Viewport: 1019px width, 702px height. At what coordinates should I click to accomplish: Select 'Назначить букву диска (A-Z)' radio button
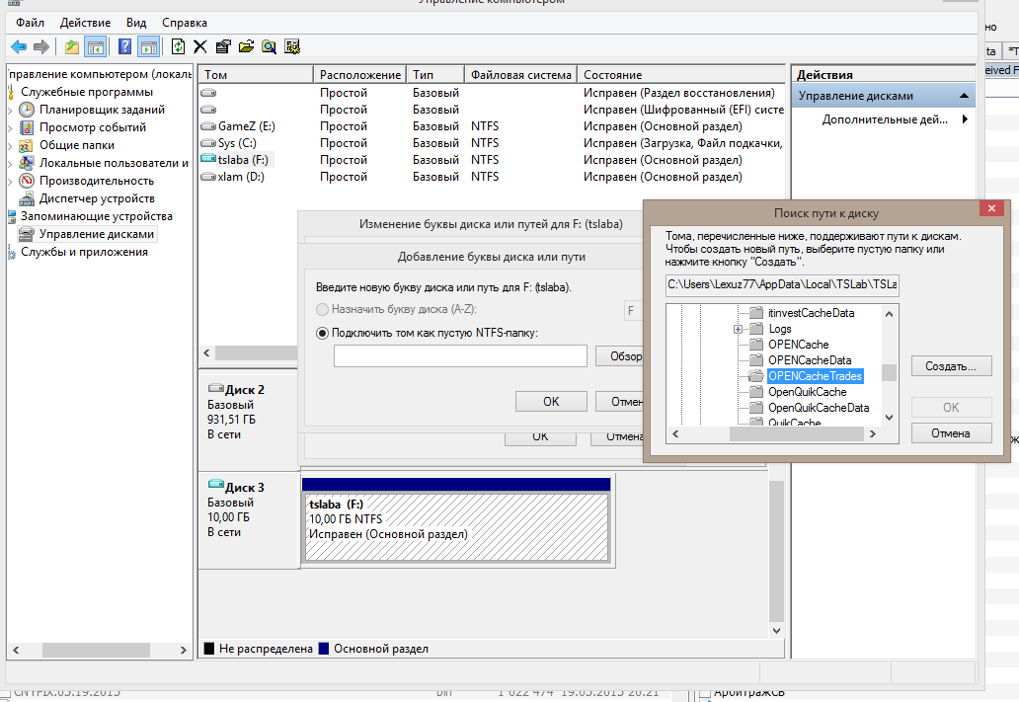pyautogui.click(x=322, y=310)
